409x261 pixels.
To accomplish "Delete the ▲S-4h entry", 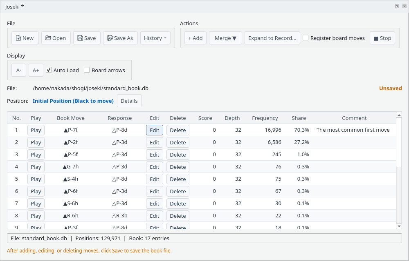I will (x=178, y=179).
